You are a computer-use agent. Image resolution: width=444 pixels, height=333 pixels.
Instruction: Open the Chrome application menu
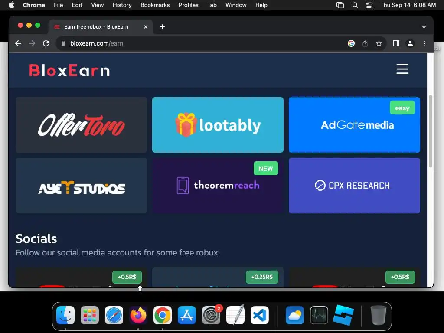coord(34,5)
